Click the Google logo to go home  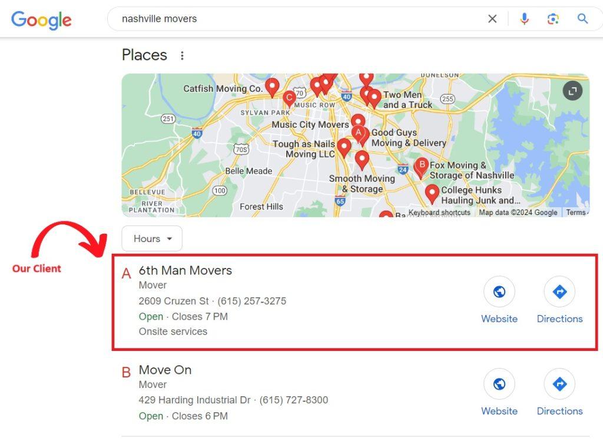click(x=41, y=19)
